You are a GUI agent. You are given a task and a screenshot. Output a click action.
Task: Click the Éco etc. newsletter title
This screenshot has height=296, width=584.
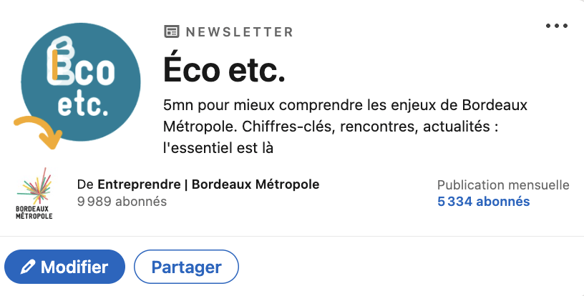(224, 69)
